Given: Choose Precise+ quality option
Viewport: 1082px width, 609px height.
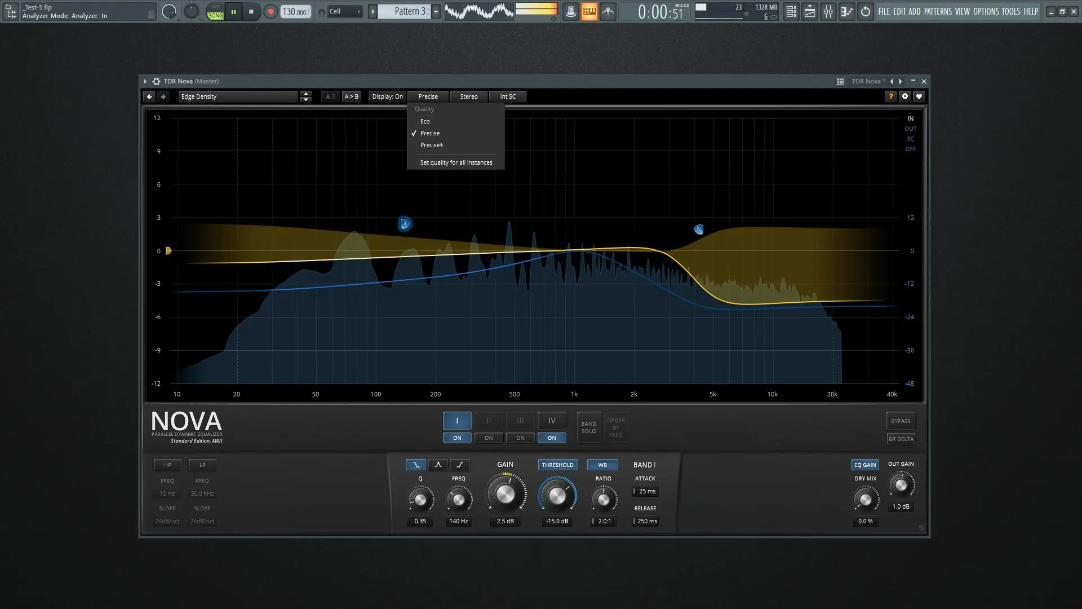Looking at the screenshot, I should click(432, 145).
